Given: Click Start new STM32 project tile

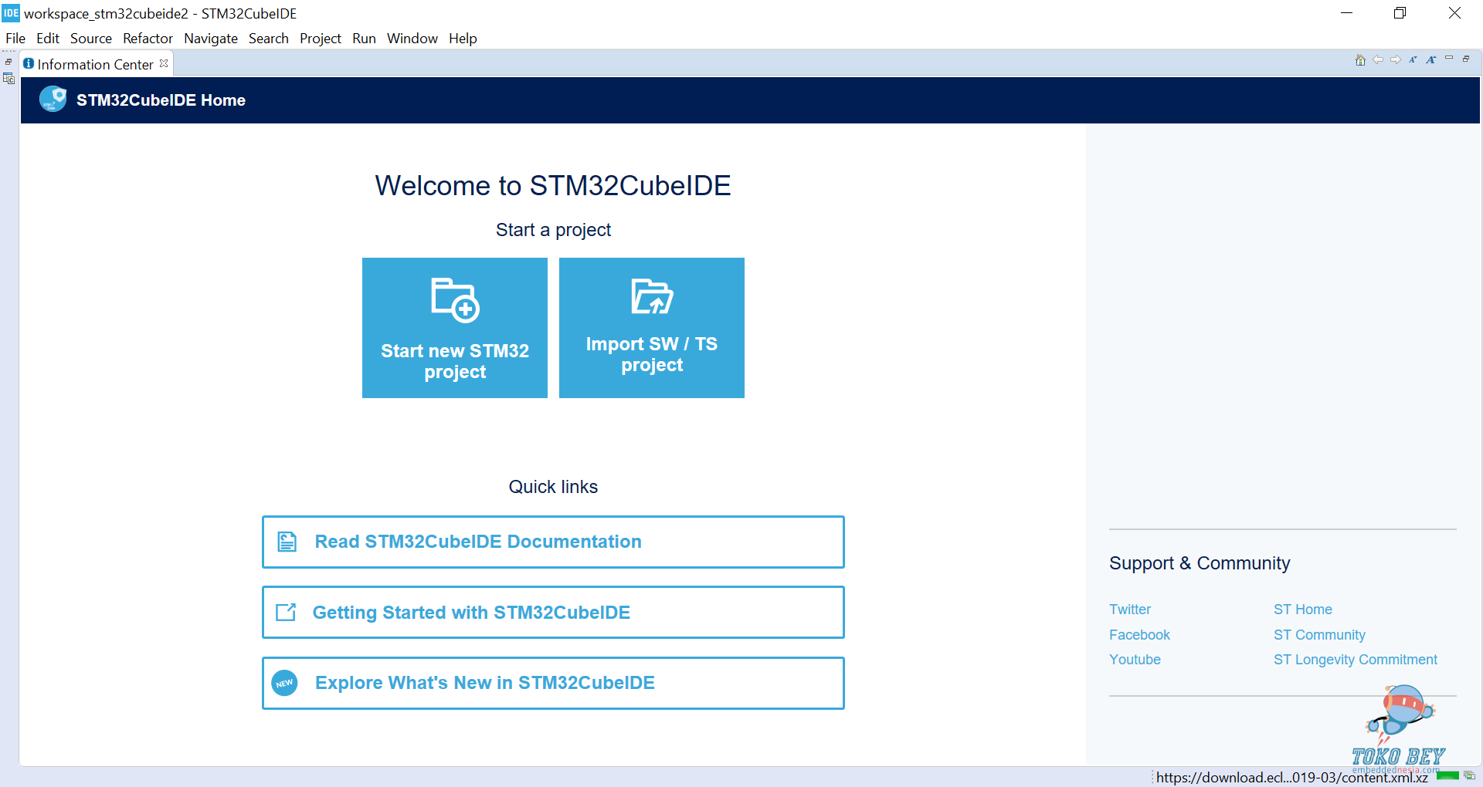Looking at the screenshot, I should (455, 328).
